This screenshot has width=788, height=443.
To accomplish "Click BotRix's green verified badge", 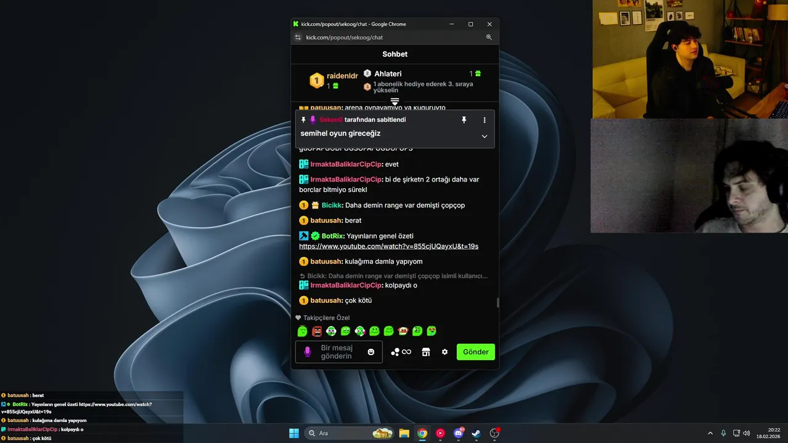I will 315,236.
